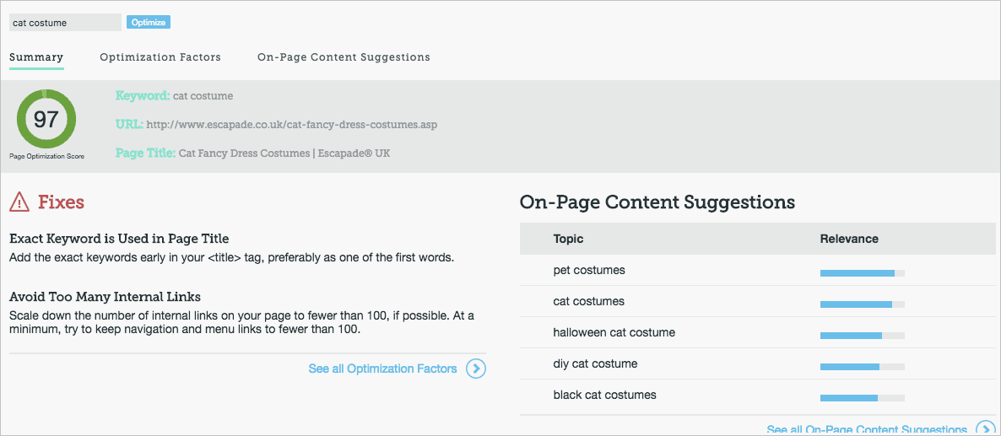Click the Exact Keyword is Used in Page Title fix
The width and height of the screenshot is (1001, 436).
point(119,239)
